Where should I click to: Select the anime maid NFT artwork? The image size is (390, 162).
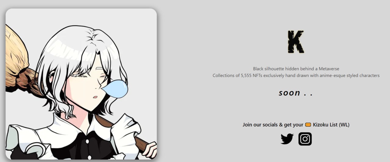click(81, 84)
